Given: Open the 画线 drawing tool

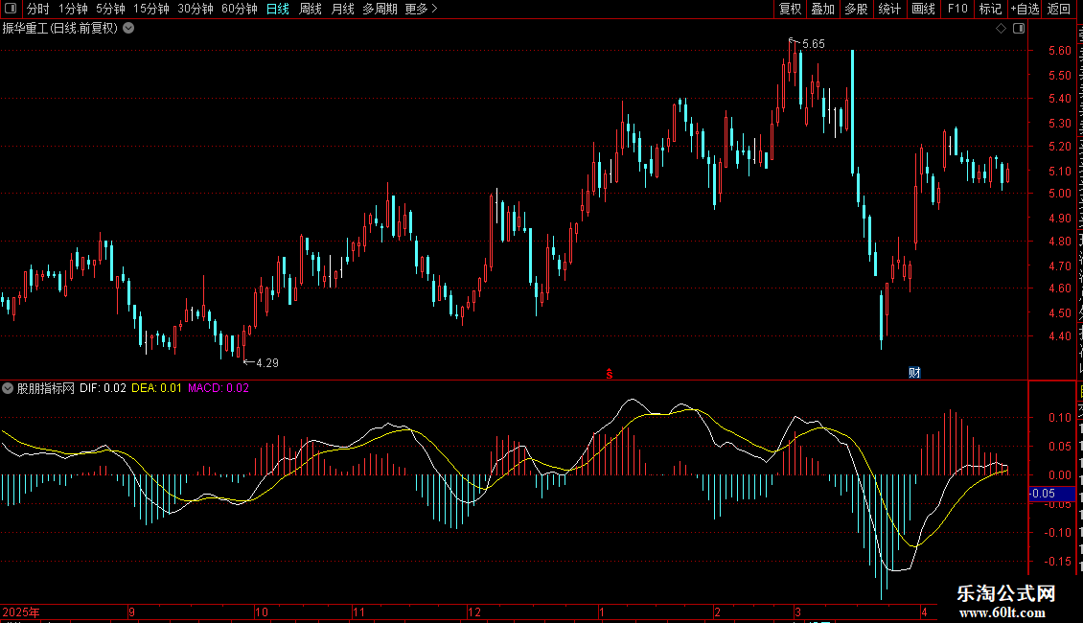Looking at the screenshot, I should point(924,9).
